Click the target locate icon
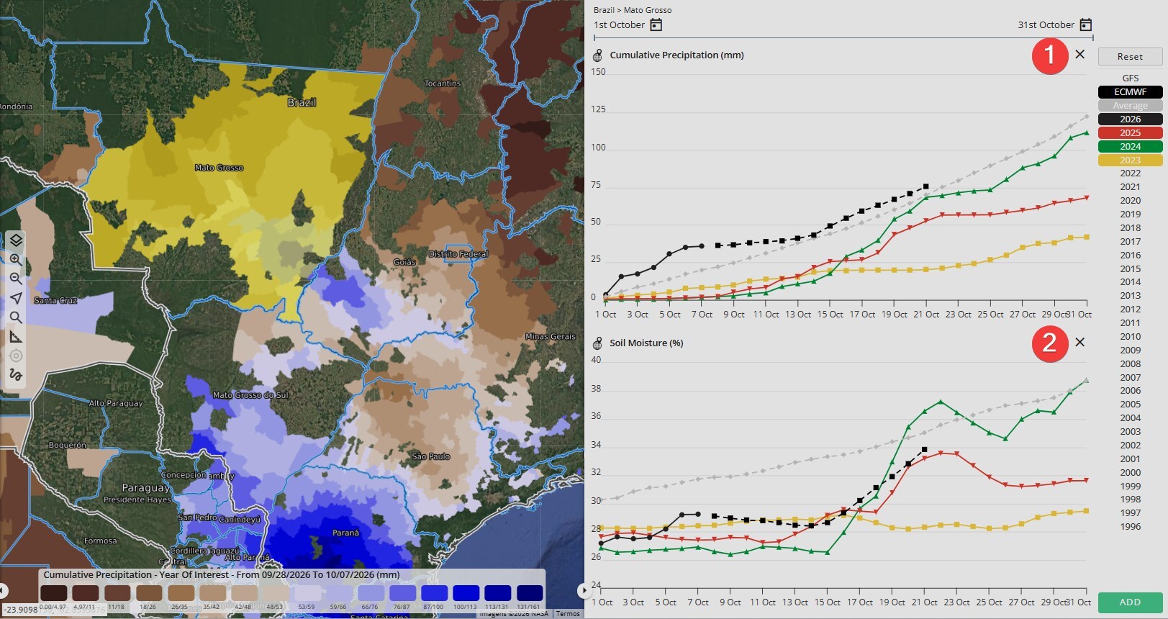Image resolution: width=1168 pixels, height=619 pixels. click(x=16, y=356)
